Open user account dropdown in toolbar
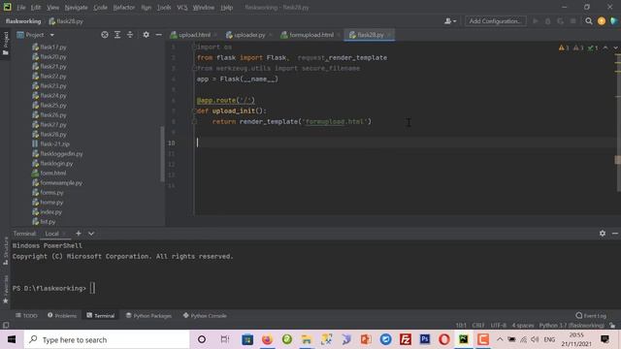The width and height of the screenshot is (621, 349). [450, 21]
